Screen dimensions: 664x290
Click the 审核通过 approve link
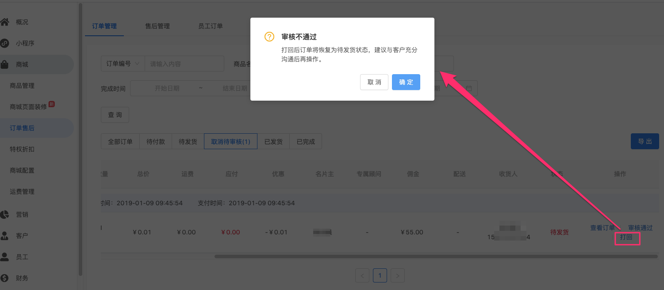tap(641, 228)
